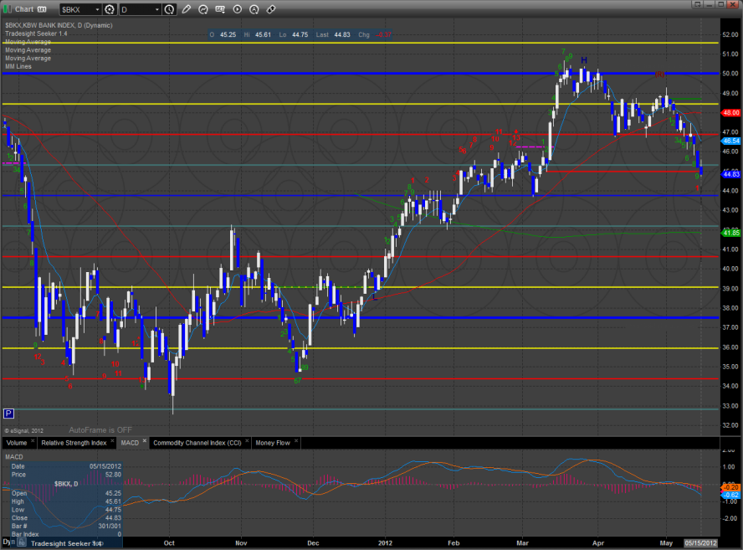Image resolution: width=743 pixels, height=550 pixels.
Task: Click the blue P marker on chart
Action: coord(8,413)
